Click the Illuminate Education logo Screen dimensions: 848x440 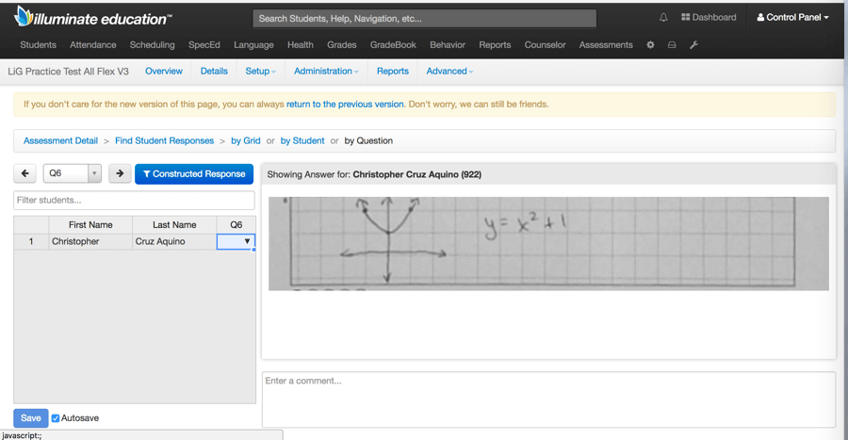click(92, 18)
